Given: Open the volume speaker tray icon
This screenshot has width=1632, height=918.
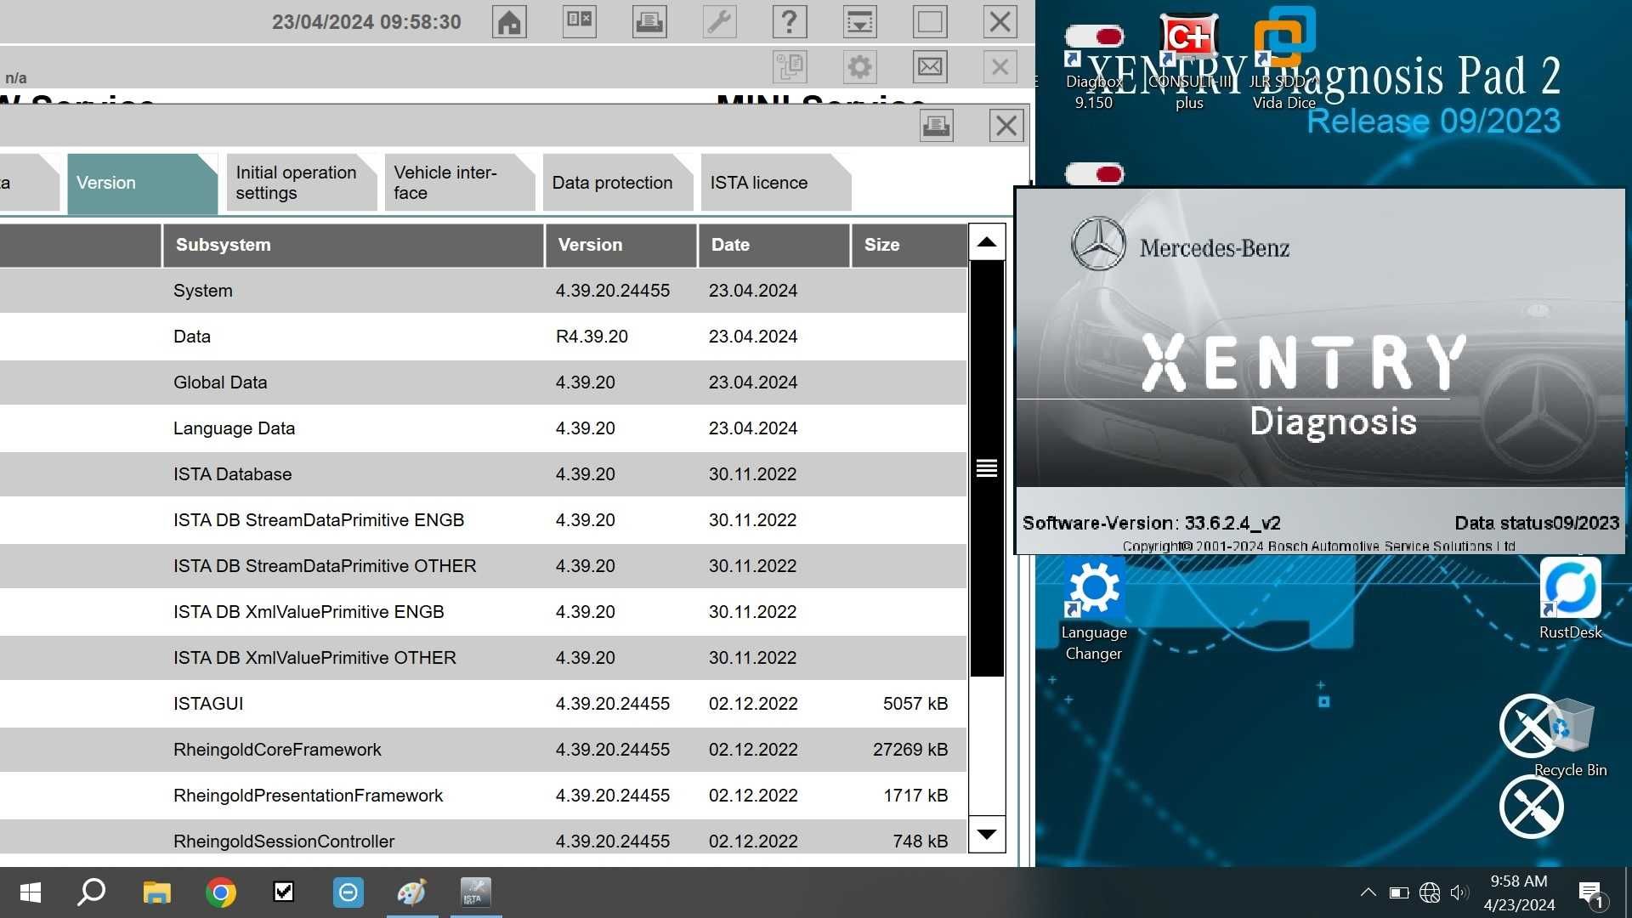Looking at the screenshot, I should 1459,892.
